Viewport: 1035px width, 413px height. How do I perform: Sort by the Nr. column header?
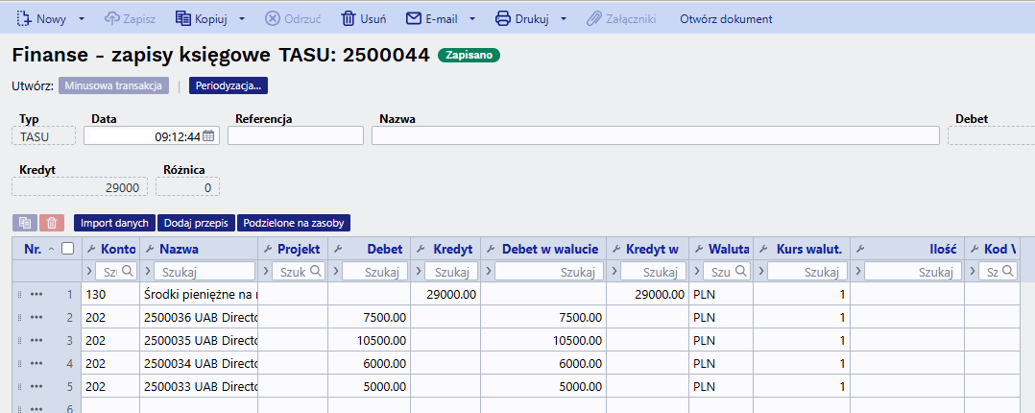pos(33,249)
